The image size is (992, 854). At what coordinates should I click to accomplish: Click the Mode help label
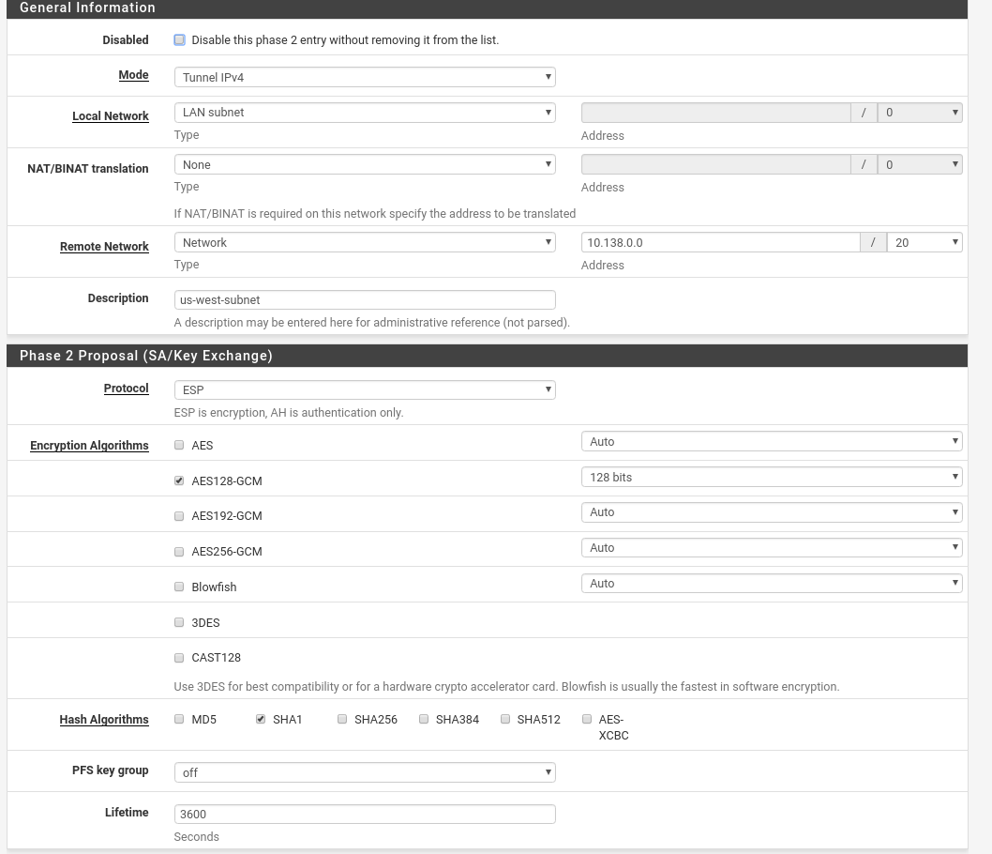pyautogui.click(x=133, y=75)
